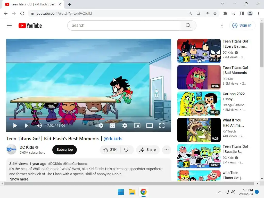Open taskbar volume control
The width and height of the screenshot is (264, 198).
[x=233, y=192]
